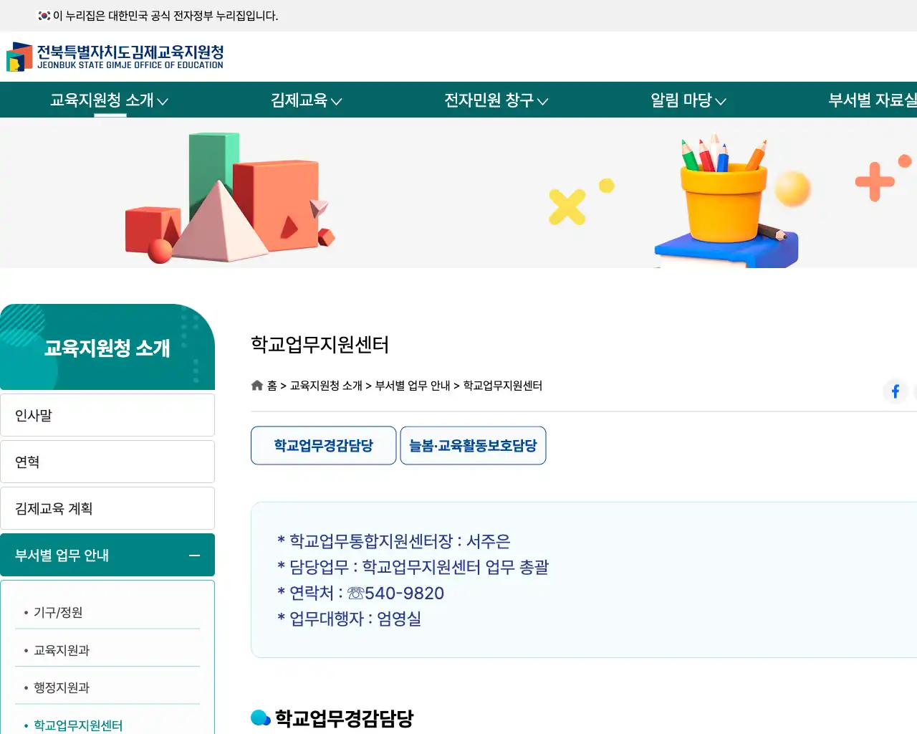917x734 pixels.
Task: Select the 늘봄·교육활동보호담당 tab
Action: [473, 446]
